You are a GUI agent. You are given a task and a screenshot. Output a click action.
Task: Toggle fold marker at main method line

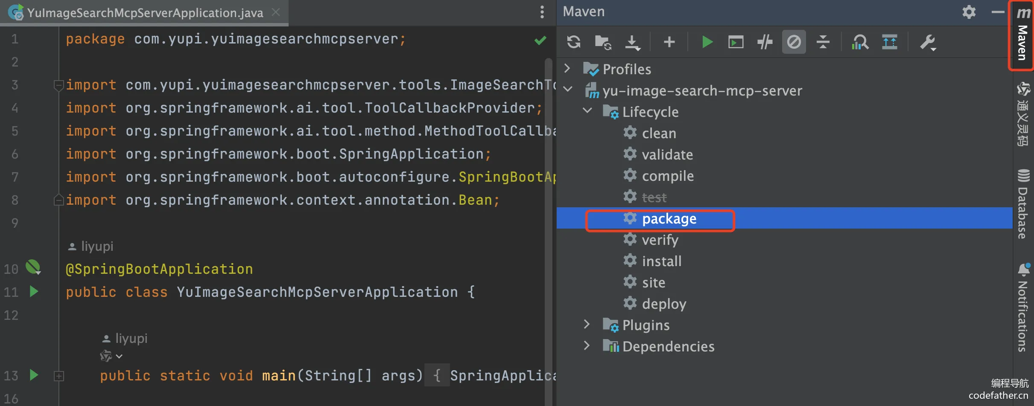(x=59, y=376)
